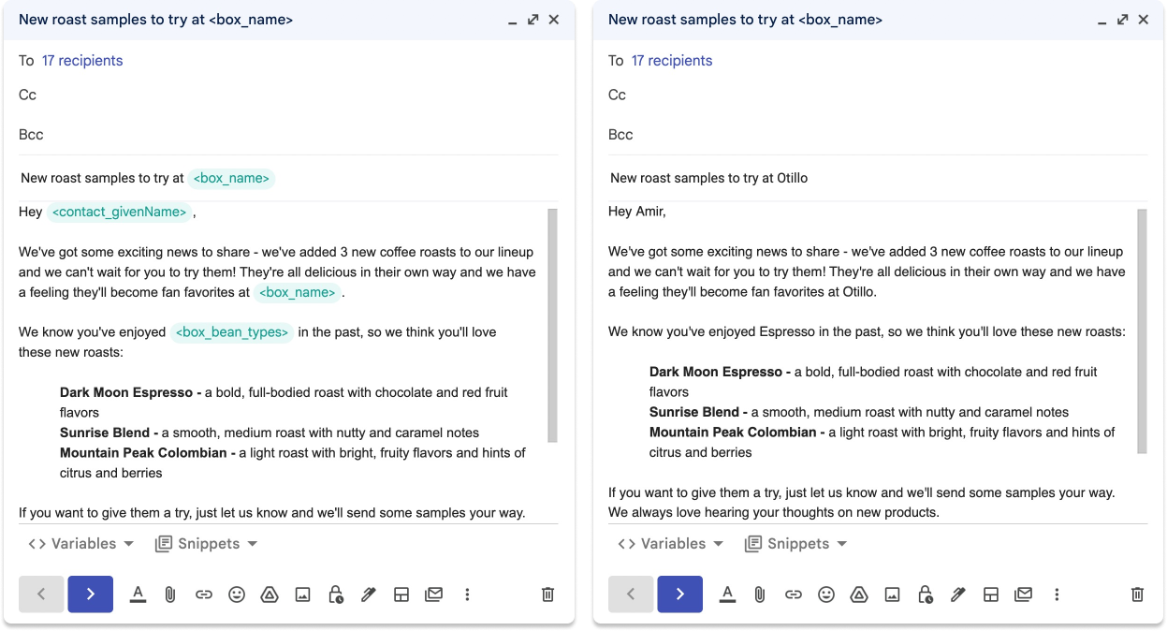Attach a file with the paperclip icon
Image resolution: width=1167 pixels, height=631 pixels.
pyautogui.click(x=169, y=594)
